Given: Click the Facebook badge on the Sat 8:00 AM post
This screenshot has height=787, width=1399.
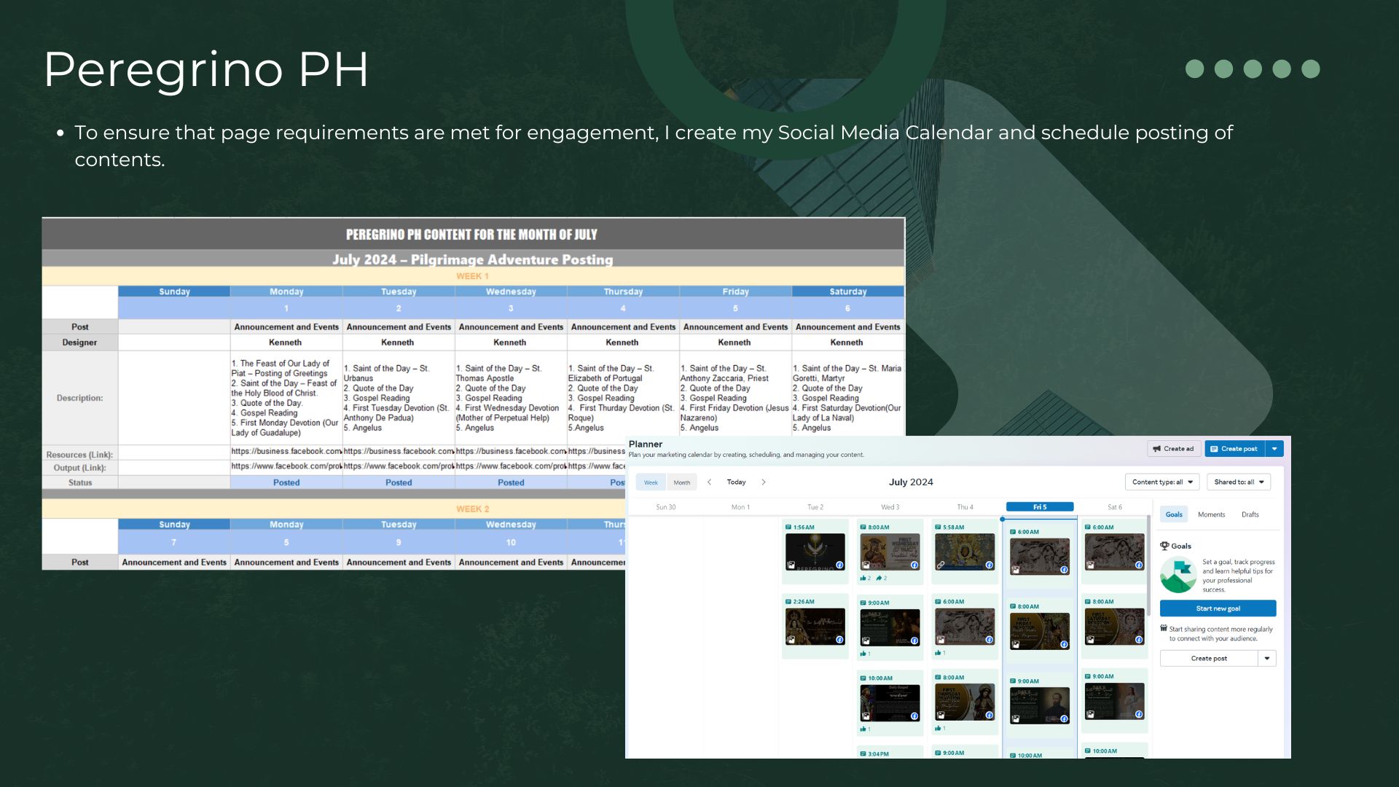Looking at the screenshot, I should click(x=1138, y=640).
